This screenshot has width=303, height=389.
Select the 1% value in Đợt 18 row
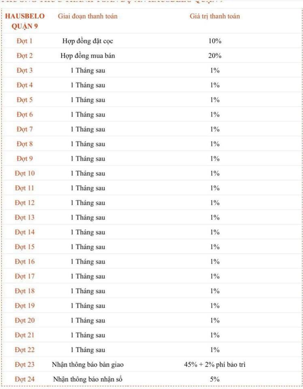(x=215, y=291)
